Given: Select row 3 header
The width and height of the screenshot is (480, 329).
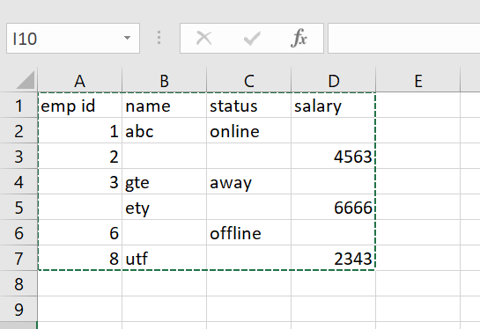Looking at the screenshot, I should pos(18,156).
